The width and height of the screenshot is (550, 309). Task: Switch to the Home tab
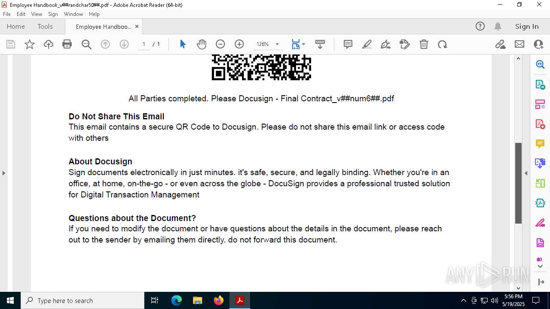pyautogui.click(x=16, y=26)
